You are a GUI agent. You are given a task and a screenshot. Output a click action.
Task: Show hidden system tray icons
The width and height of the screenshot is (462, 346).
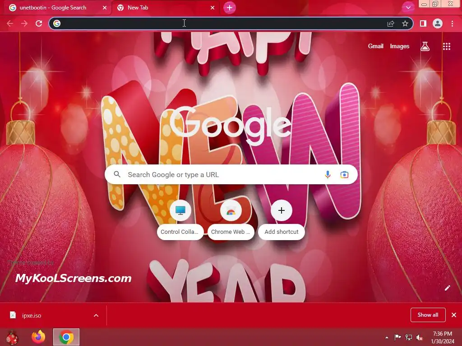387,337
